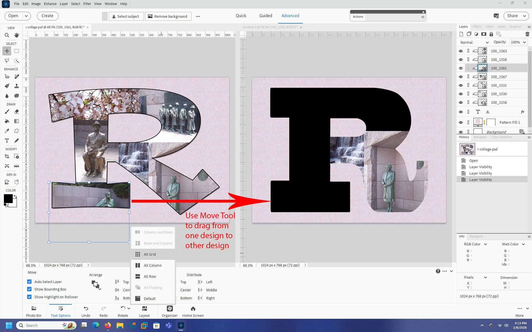Select the Open history state
This screenshot has height=332, width=532.
473,160
